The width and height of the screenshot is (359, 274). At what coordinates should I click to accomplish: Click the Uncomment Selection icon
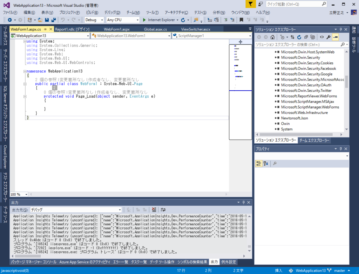coord(232,20)
